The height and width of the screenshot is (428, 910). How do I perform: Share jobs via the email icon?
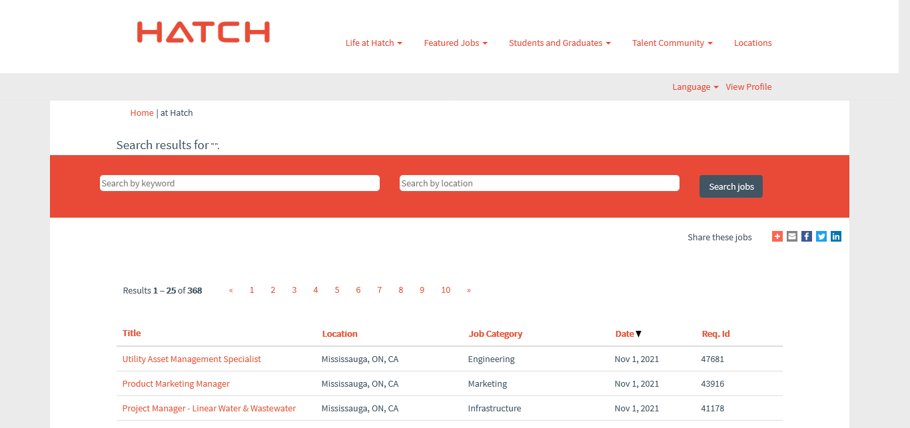pos(792,236)
